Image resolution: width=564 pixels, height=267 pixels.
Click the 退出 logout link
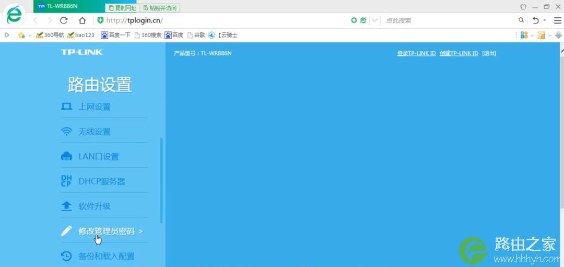click(x=489, y=53)
